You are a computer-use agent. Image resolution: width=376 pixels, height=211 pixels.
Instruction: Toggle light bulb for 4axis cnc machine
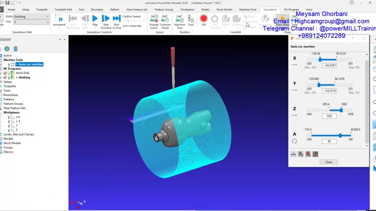(9, 64)
